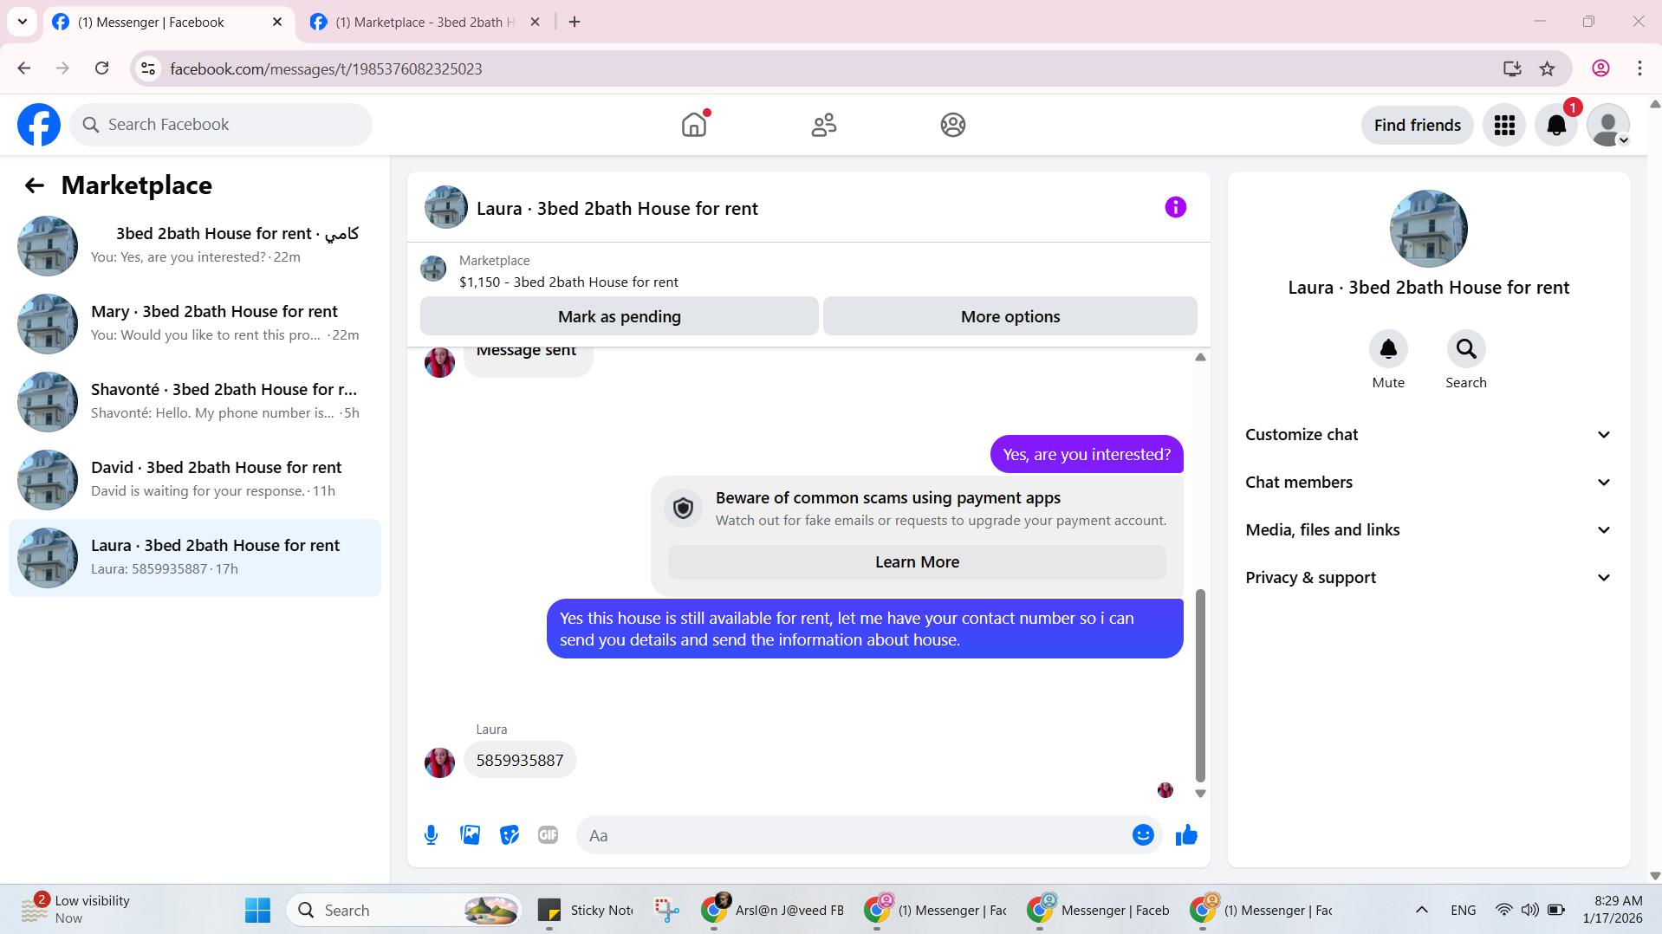Screen dimensions: 1662x934
Task: Open the Low visibility weather widget
Action: [76, 910]
